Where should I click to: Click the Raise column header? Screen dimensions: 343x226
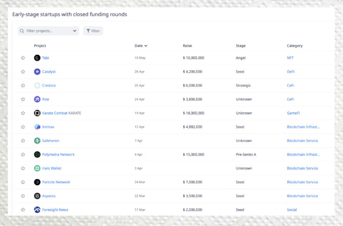click(187, 46)
